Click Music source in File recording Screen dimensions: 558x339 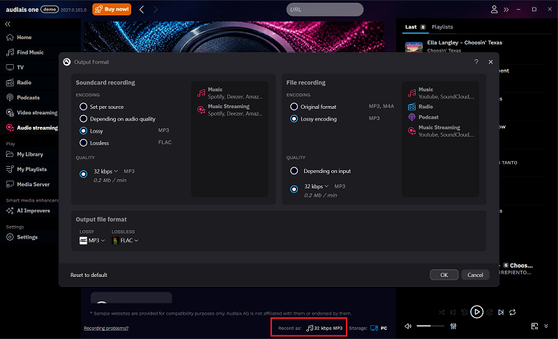tap(441, 93)
